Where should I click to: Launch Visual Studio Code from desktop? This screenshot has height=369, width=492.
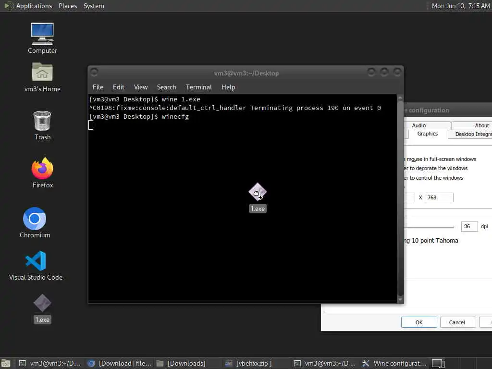(36, 266)
